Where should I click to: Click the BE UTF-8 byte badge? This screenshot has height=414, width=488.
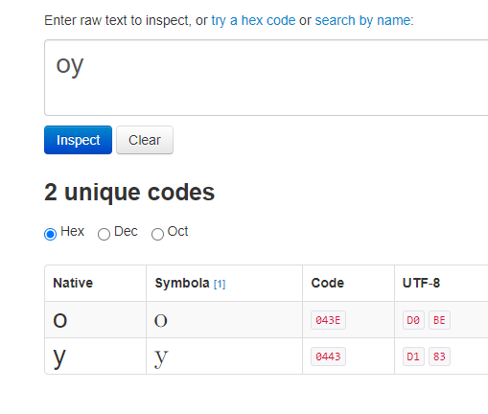pos(439,320)
